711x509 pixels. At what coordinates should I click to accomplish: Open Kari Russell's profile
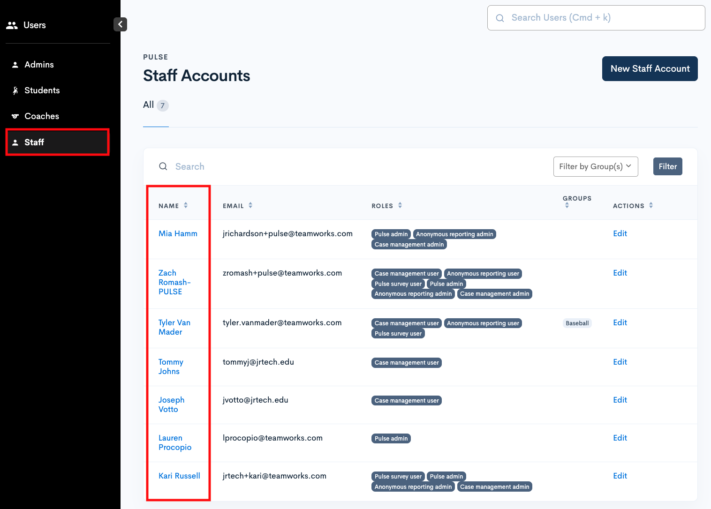[179, 476]
